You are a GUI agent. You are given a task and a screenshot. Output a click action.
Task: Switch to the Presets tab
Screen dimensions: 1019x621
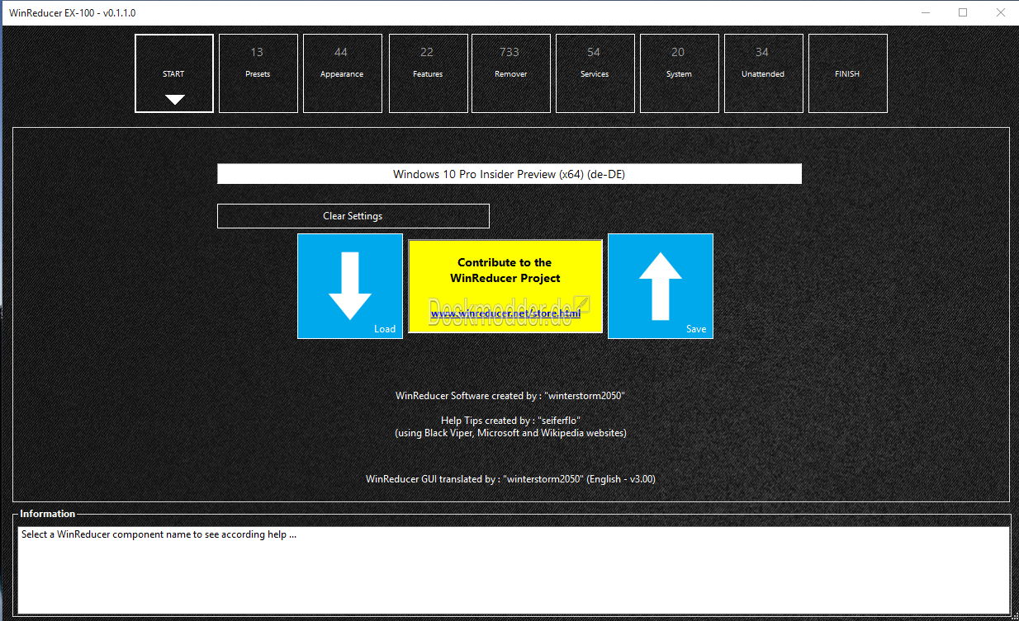click(258, 73)
